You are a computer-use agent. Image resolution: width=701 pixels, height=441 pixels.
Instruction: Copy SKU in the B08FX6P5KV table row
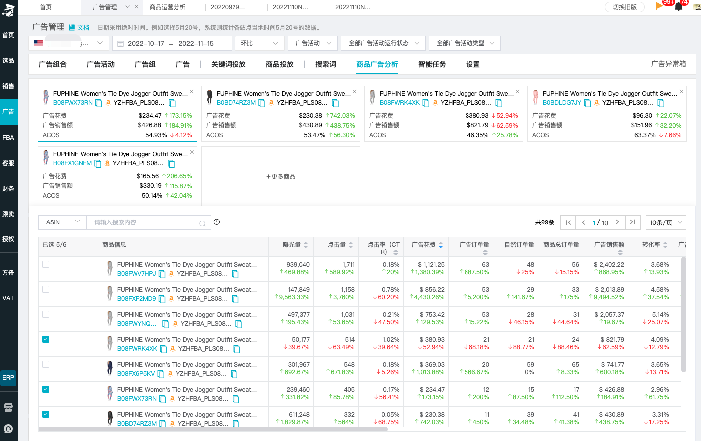pos(234,374)
